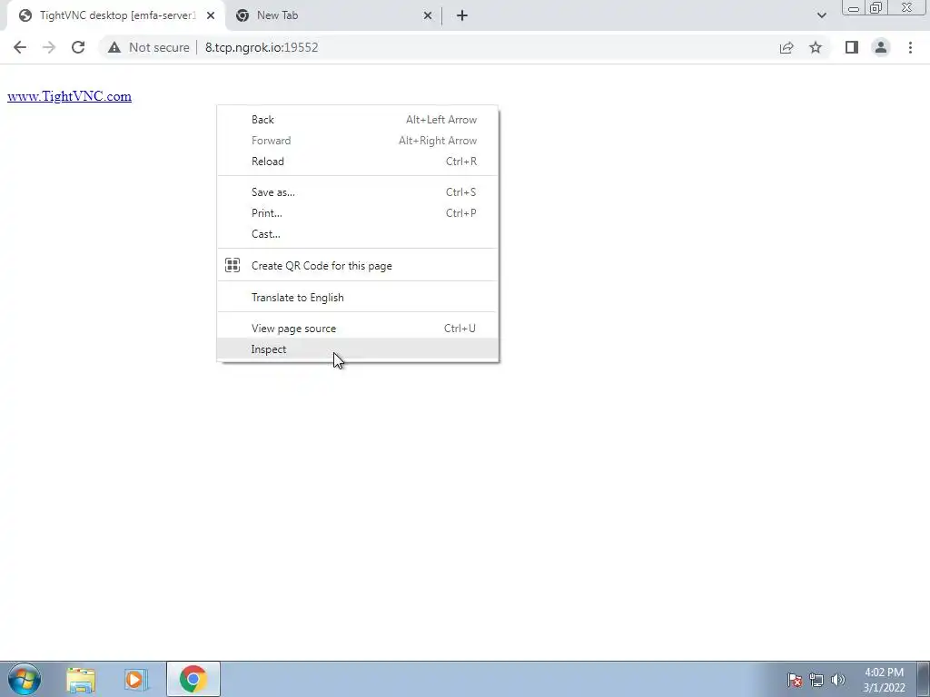Open the tab search dropdown arrow
930x697 pixels.
coord(821,15)
